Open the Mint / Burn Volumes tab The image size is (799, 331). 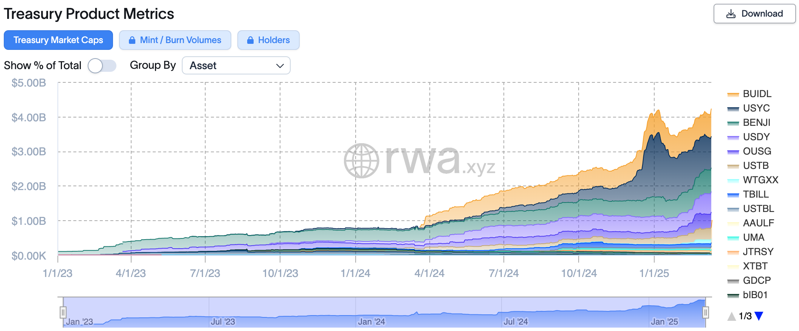tap(175, 40)
